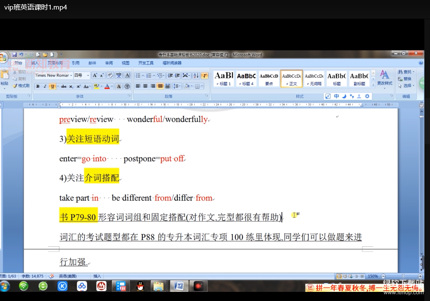Click the Replace (替换) button
The image size is (430, 301).
[404, 79]
